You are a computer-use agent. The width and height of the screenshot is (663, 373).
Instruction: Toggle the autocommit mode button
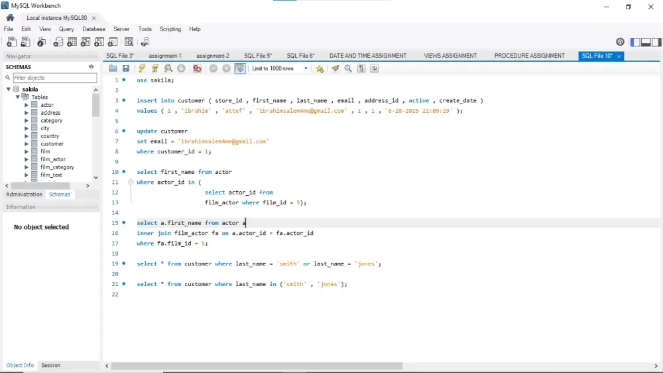[x=239, y=68]
